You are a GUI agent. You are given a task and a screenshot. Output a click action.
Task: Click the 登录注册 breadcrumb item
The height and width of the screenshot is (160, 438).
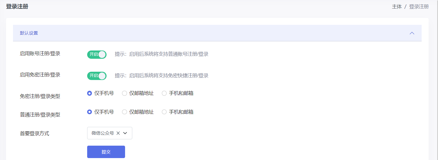point(419,7)
